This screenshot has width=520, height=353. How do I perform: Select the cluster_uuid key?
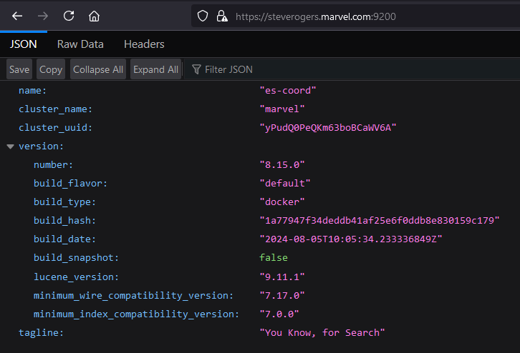(x=55, y=127)
